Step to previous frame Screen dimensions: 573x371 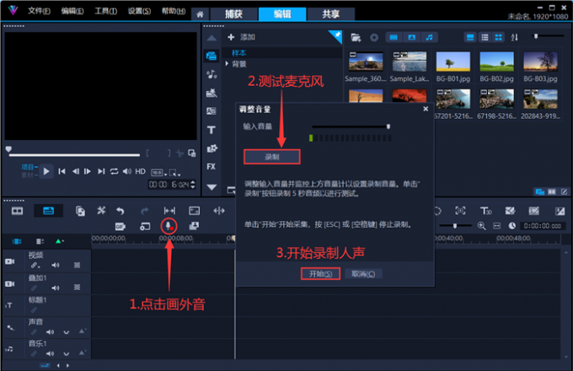click(x=75, y=171)
